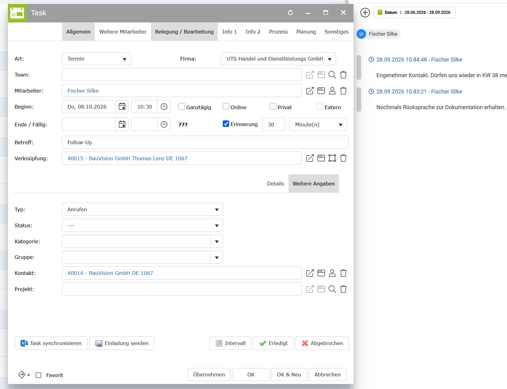
Task: Click plus circle icon beside Datum filter
Action: coord(365,13)
